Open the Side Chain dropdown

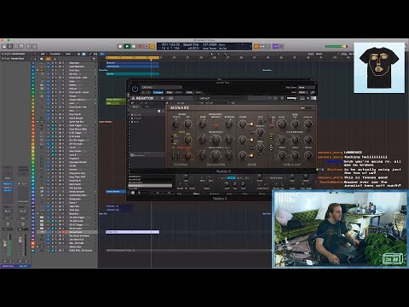(307, 88)
